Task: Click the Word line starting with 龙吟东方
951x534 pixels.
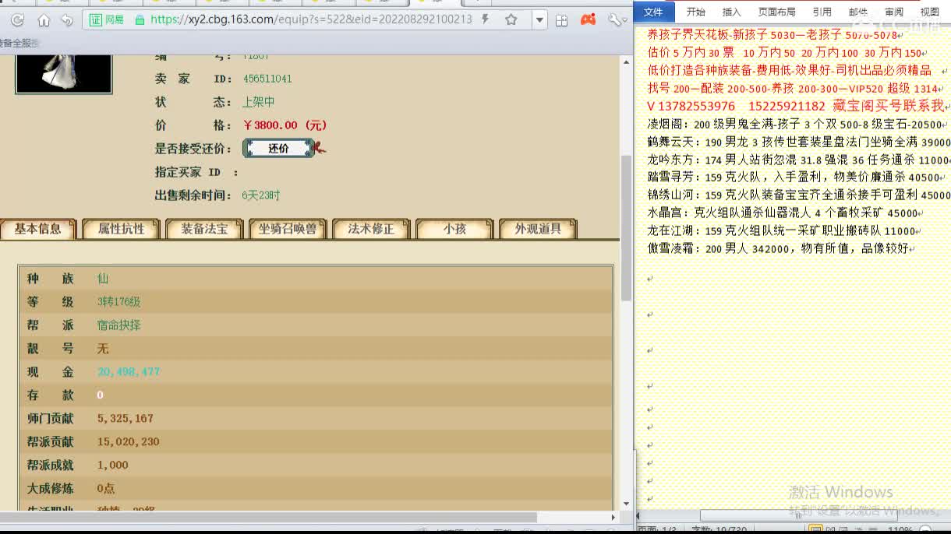Action: coord(798,160)
